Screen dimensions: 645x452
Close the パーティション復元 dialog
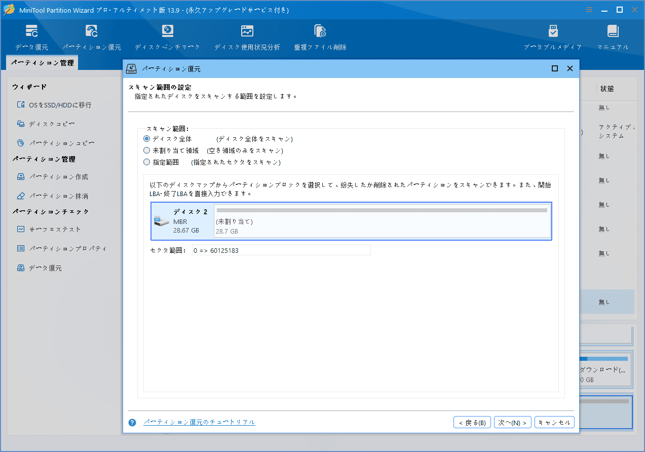(570, 68)
